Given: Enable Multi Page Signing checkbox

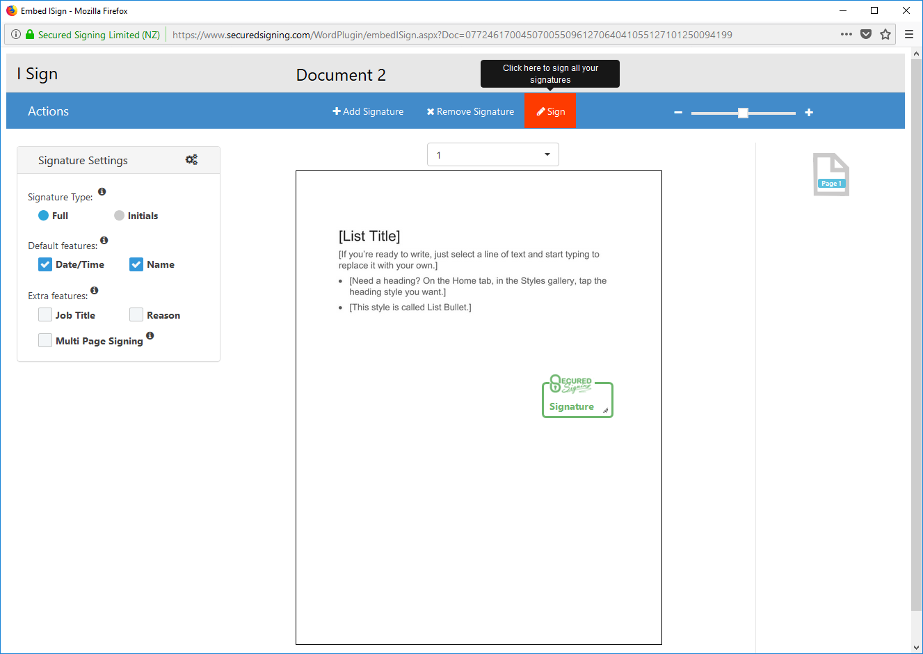Looking at the screenshot, I should coord(45,340).
